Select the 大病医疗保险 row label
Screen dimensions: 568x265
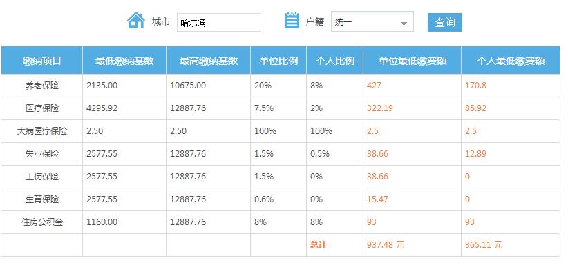[x=42, y=131]
